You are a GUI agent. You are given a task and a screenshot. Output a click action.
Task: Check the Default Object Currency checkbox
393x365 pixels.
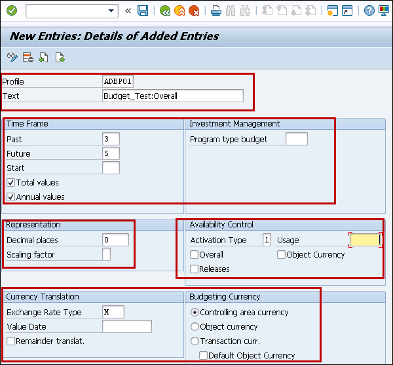click(x=203, y=355)
